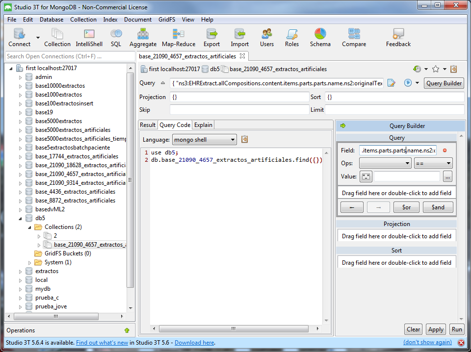Click the Aggregate toolbar icon
Screen dimensions: 471x352
pyautogui.click(x=143, y=38)
